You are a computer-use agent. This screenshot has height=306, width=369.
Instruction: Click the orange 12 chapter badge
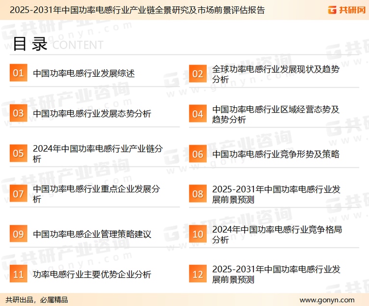click(198, 274)
